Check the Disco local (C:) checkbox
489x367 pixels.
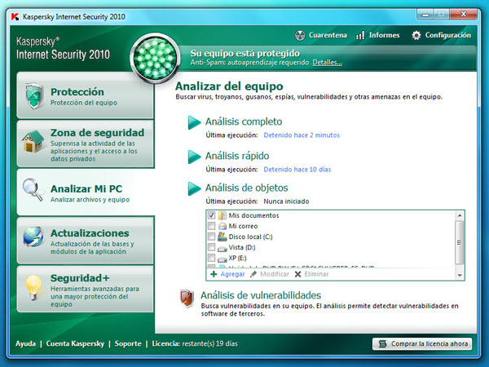coord(211,237)
